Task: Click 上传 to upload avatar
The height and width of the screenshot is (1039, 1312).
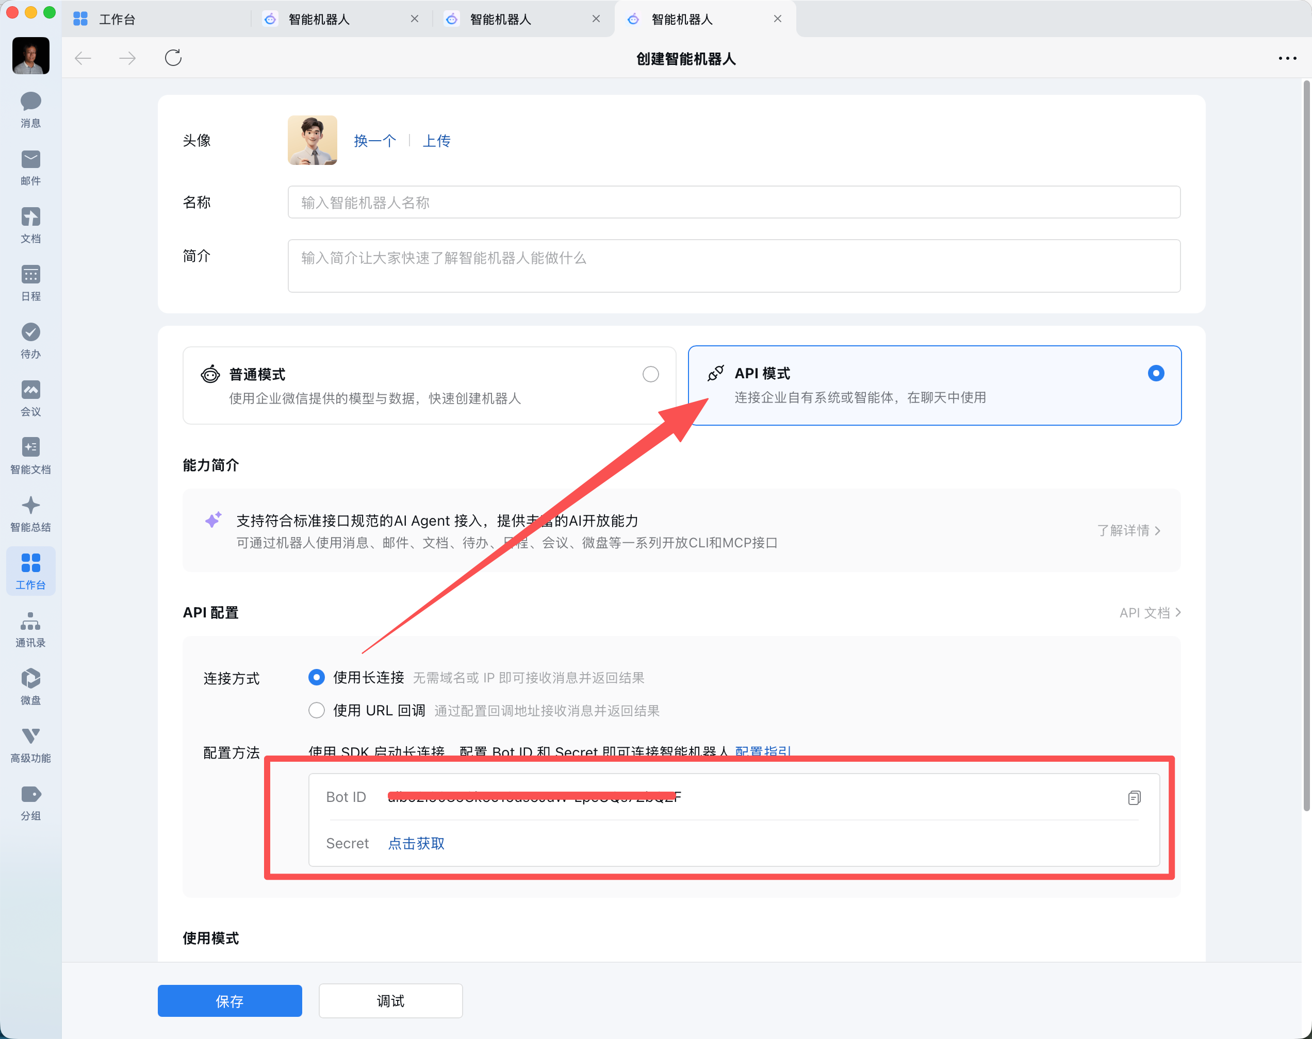Action: (436, 141)
